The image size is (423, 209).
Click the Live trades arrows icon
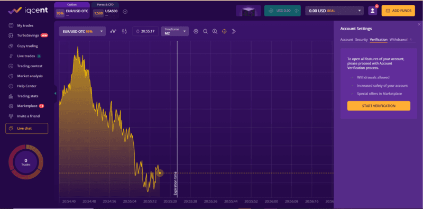point(11,56)
